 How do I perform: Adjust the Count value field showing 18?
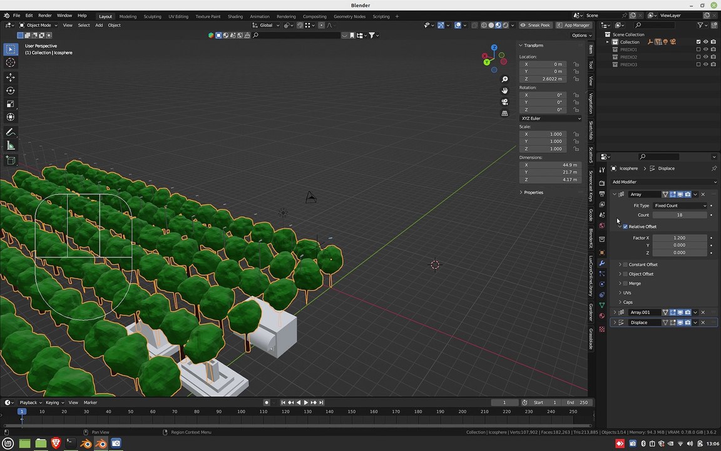(680, 215)
